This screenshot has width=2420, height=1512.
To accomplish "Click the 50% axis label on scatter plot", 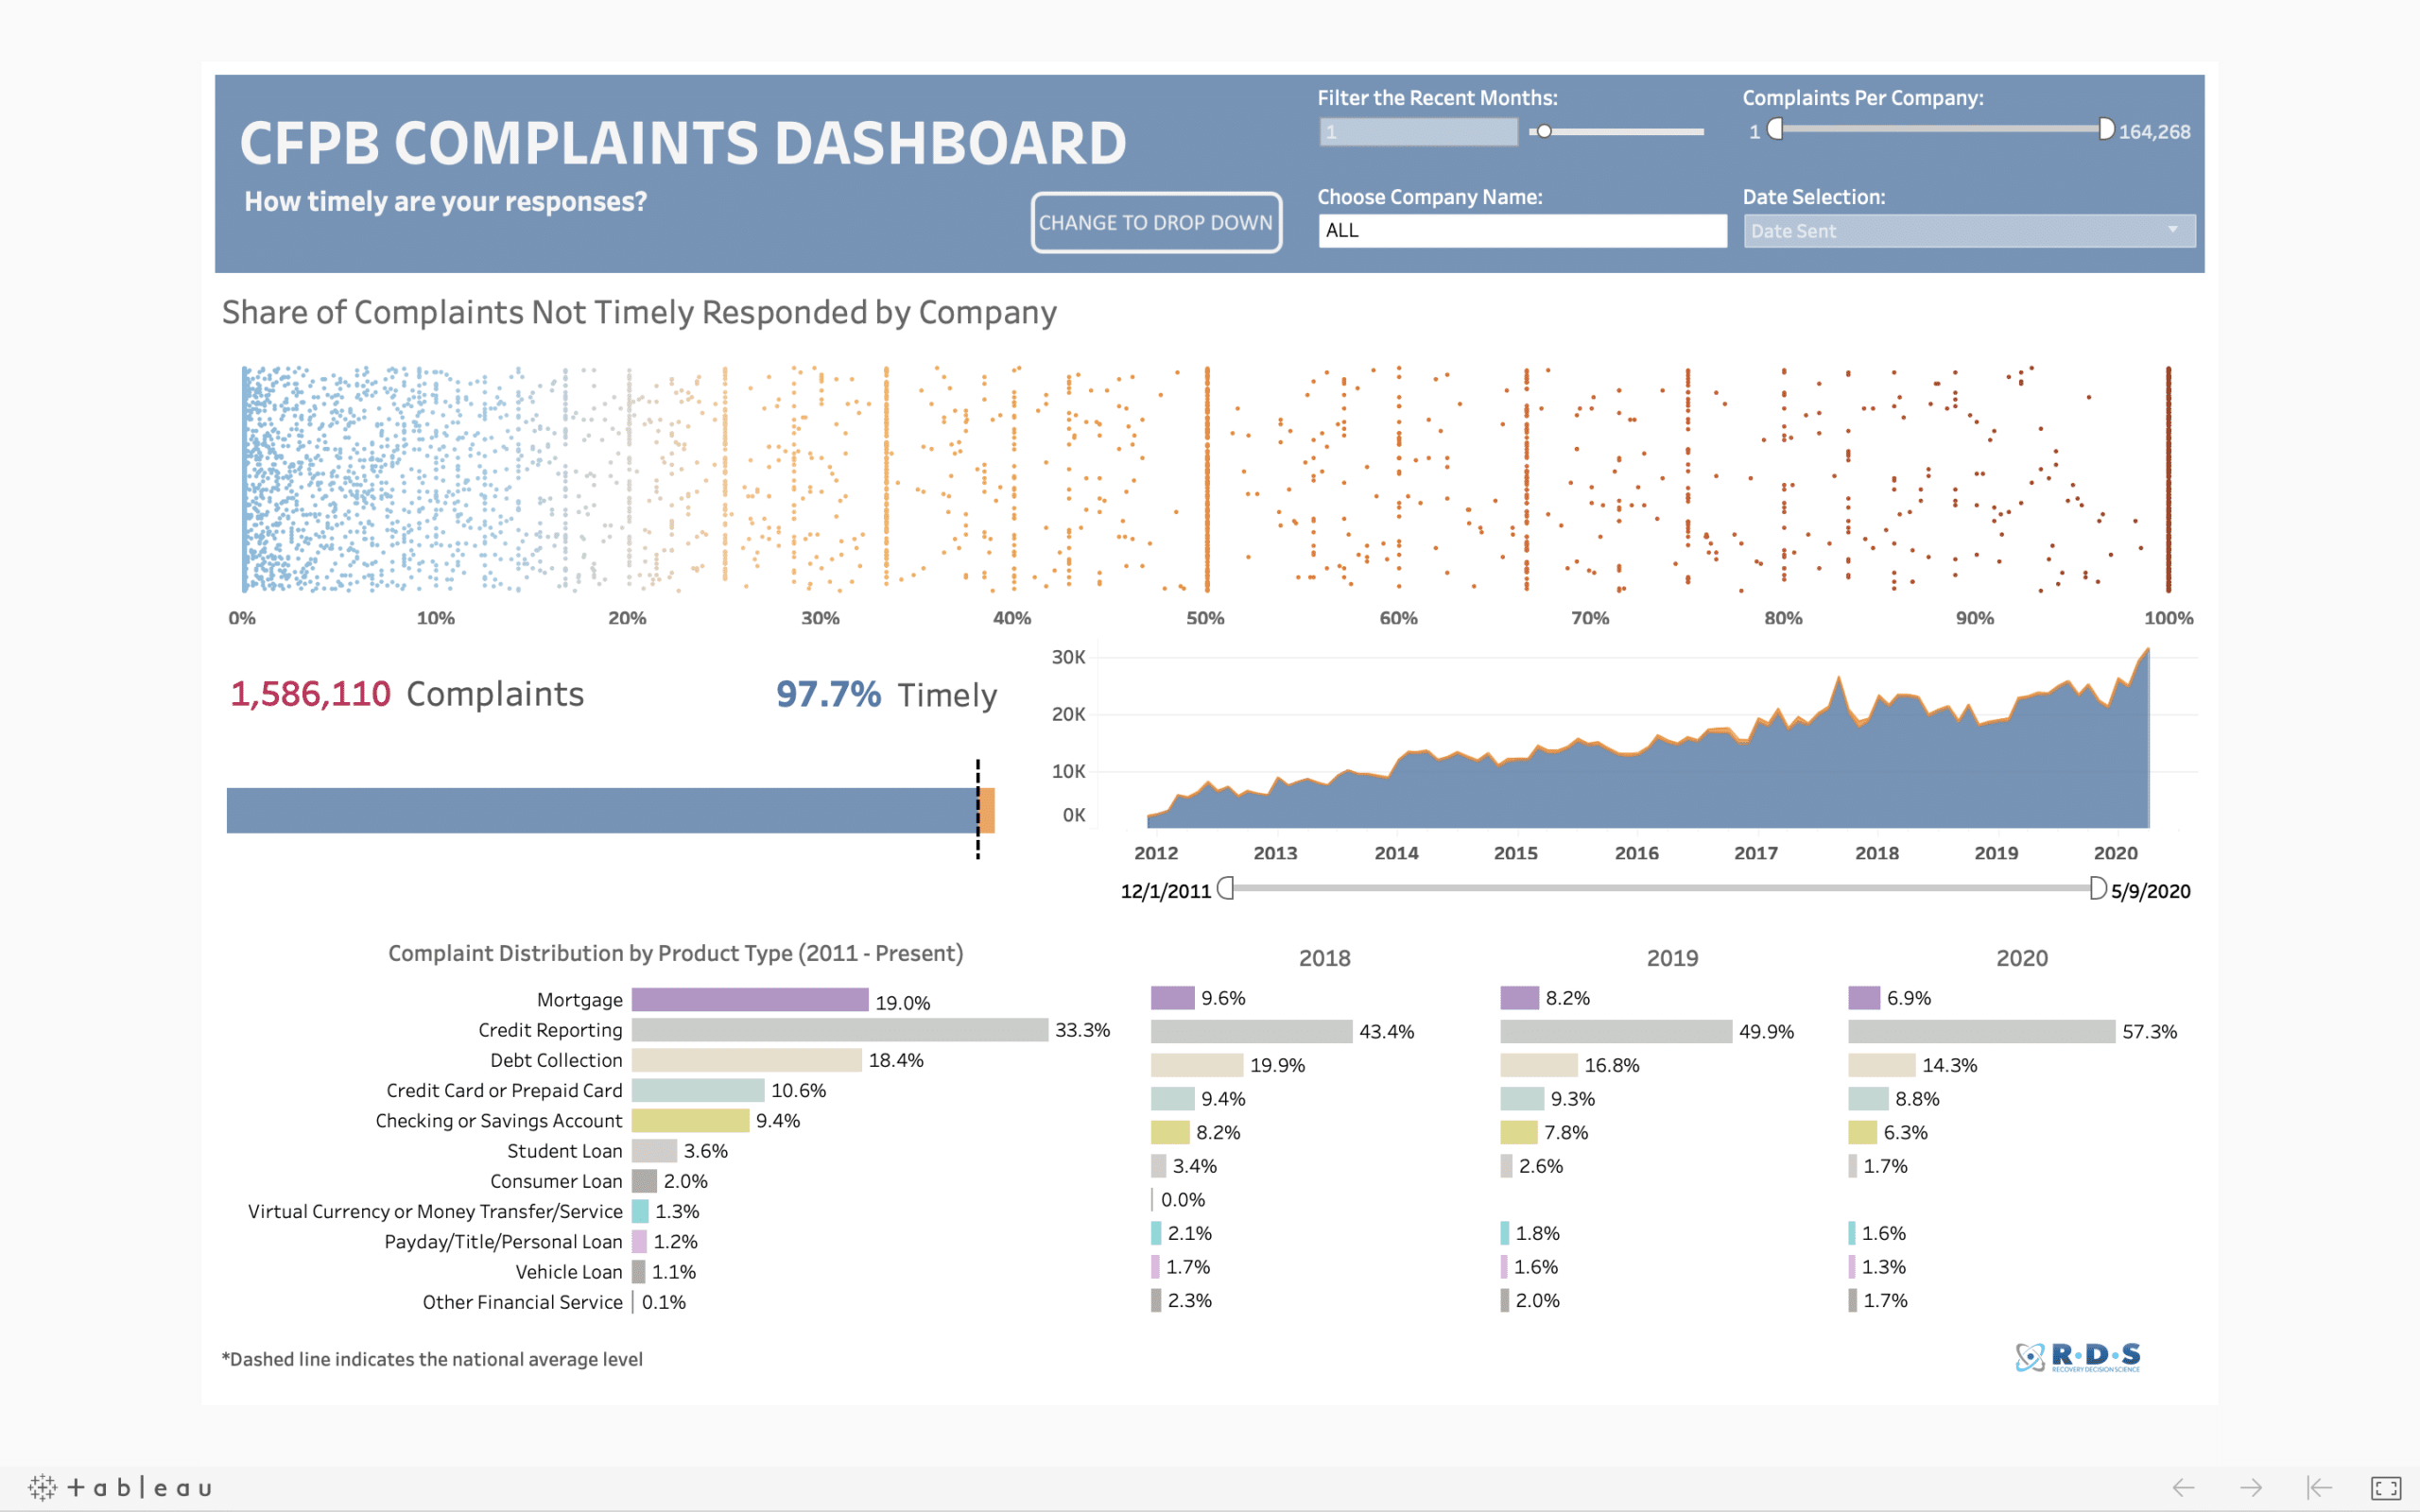I will pos(1205,618).
